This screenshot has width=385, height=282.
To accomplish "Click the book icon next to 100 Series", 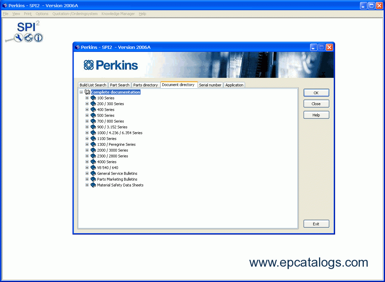I will 93,98.
